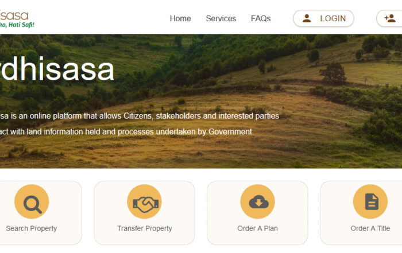Click the Ardhisasa logo
The height and width of the screenshot is (253, 402).
pyautogui.click(x=16, y=19)
